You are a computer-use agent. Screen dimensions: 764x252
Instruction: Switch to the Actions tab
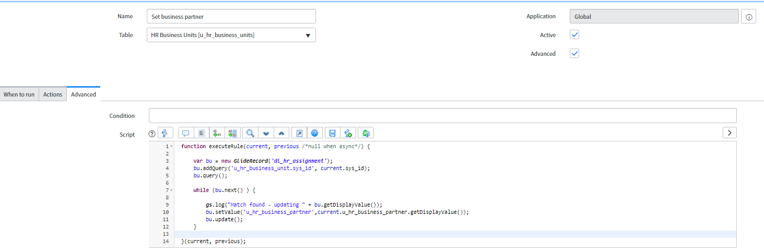53,94
